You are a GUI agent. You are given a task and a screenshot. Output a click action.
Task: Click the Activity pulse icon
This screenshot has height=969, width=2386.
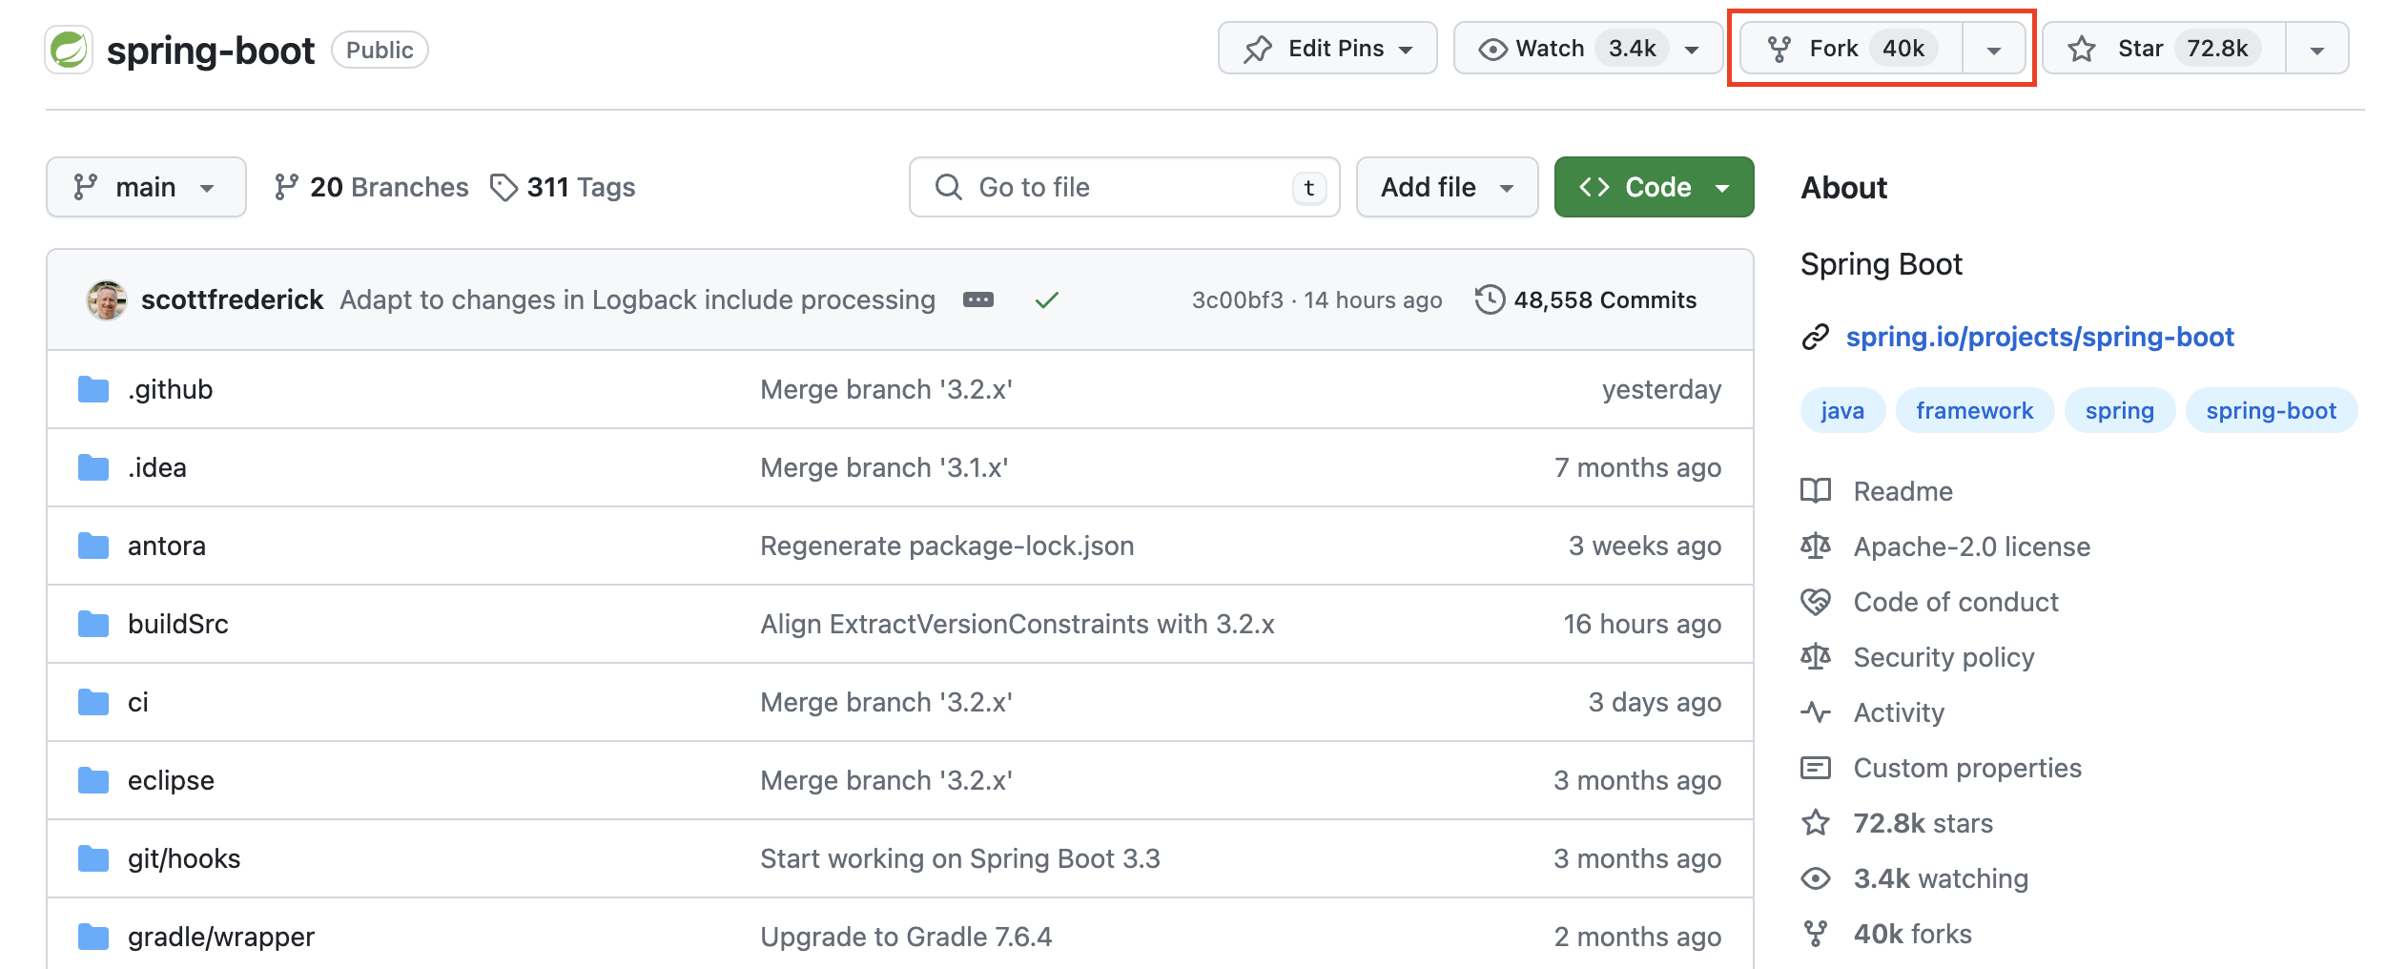pyautogui.click(x=1816, y=712)
